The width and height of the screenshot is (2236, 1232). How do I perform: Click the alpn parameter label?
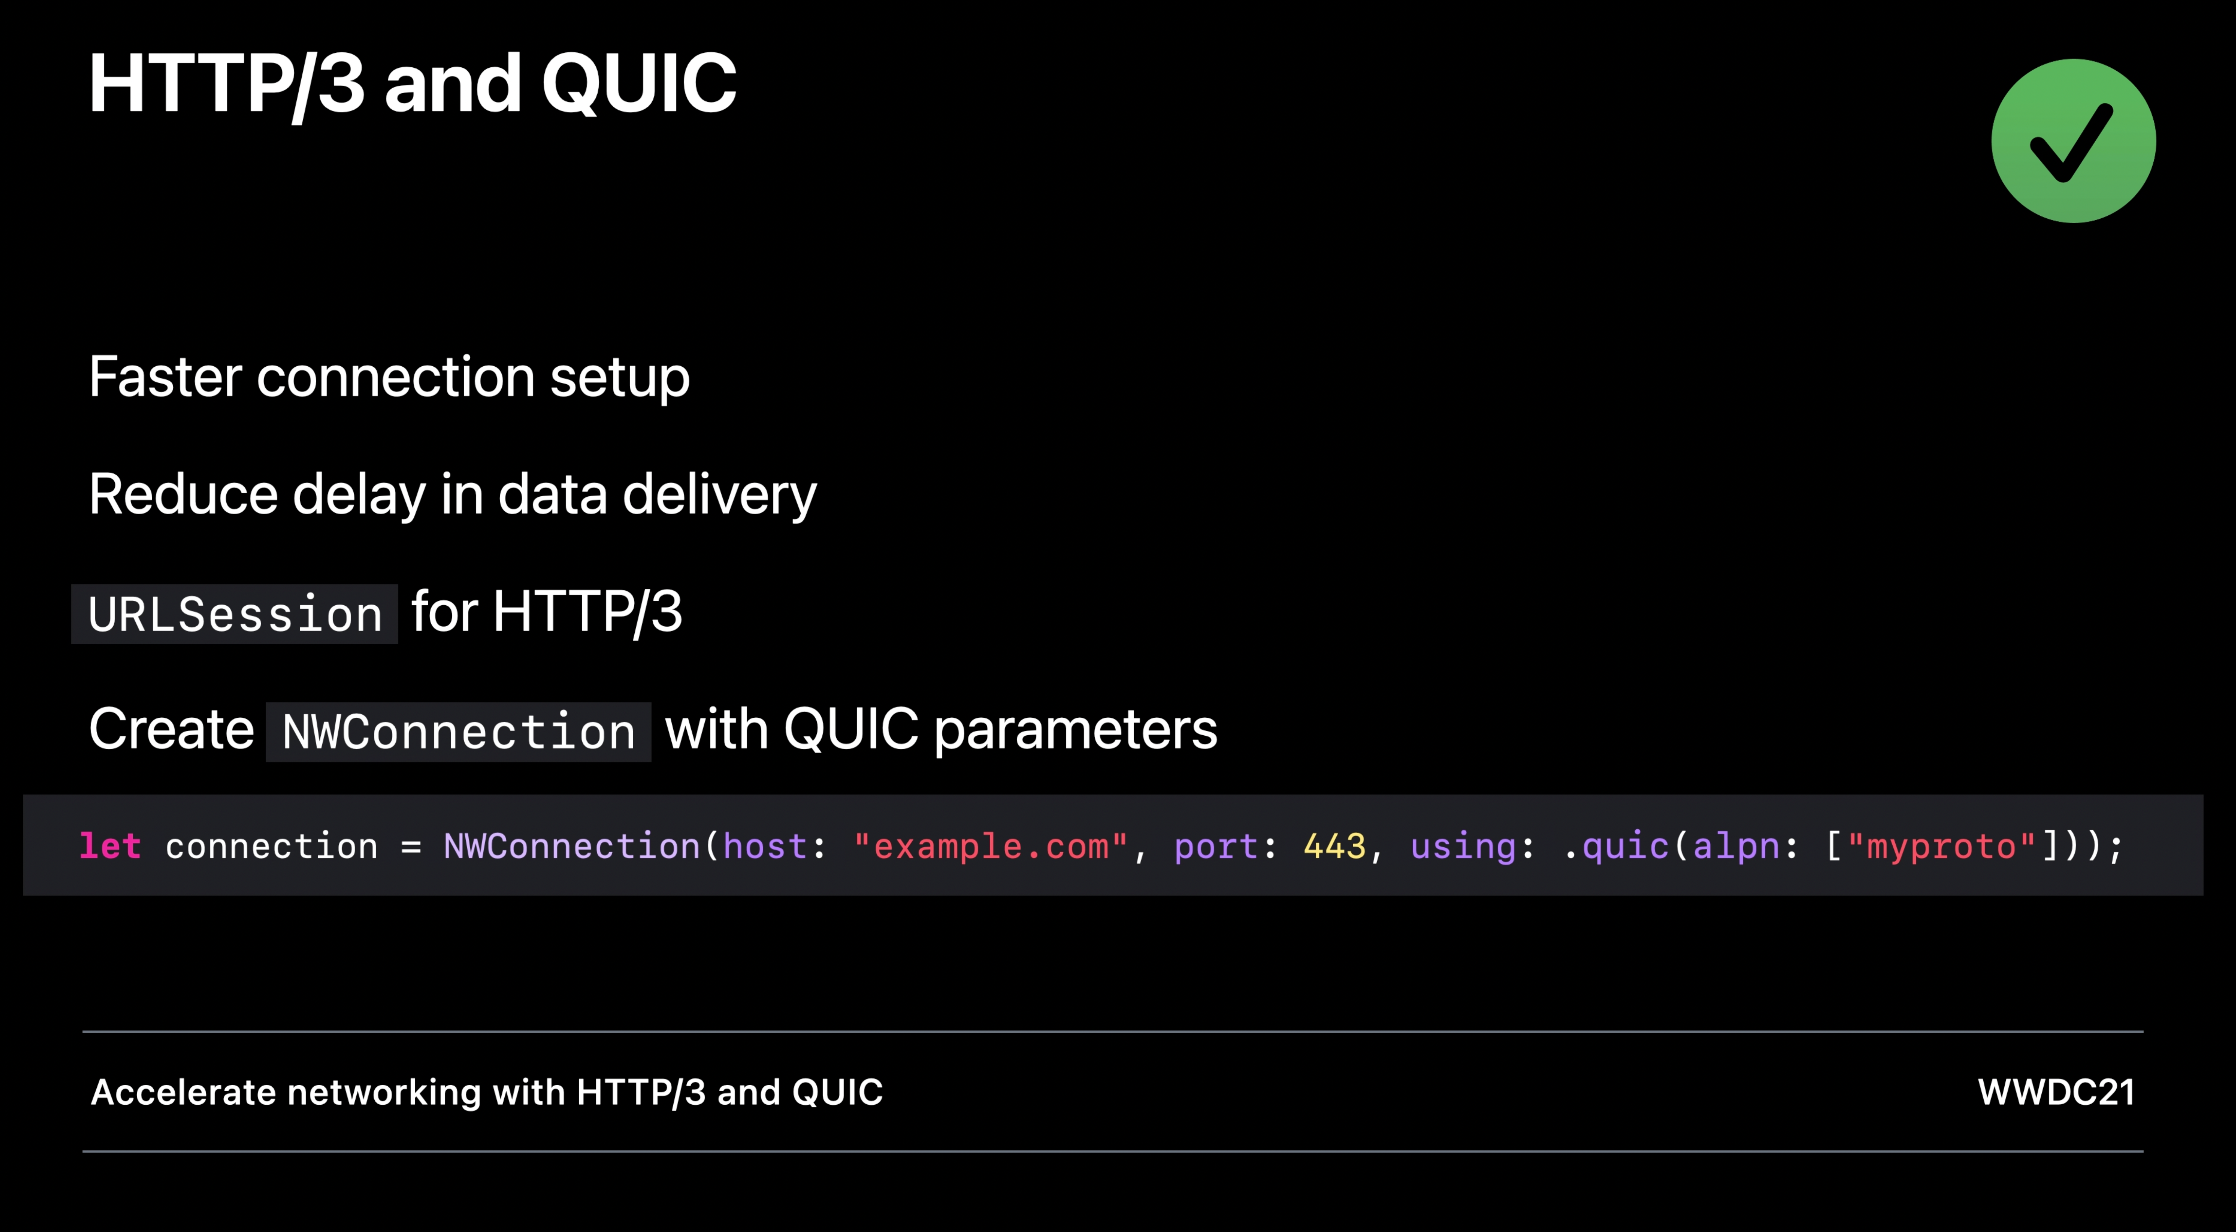(1736, 847)
